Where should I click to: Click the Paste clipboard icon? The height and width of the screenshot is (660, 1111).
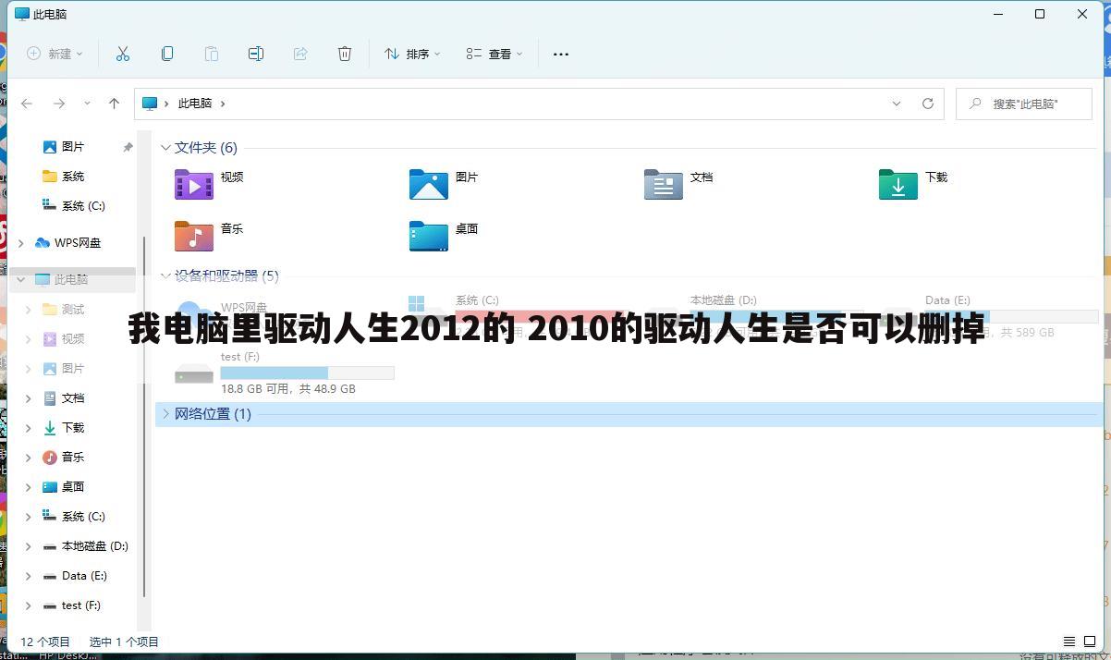coord(212,54)
